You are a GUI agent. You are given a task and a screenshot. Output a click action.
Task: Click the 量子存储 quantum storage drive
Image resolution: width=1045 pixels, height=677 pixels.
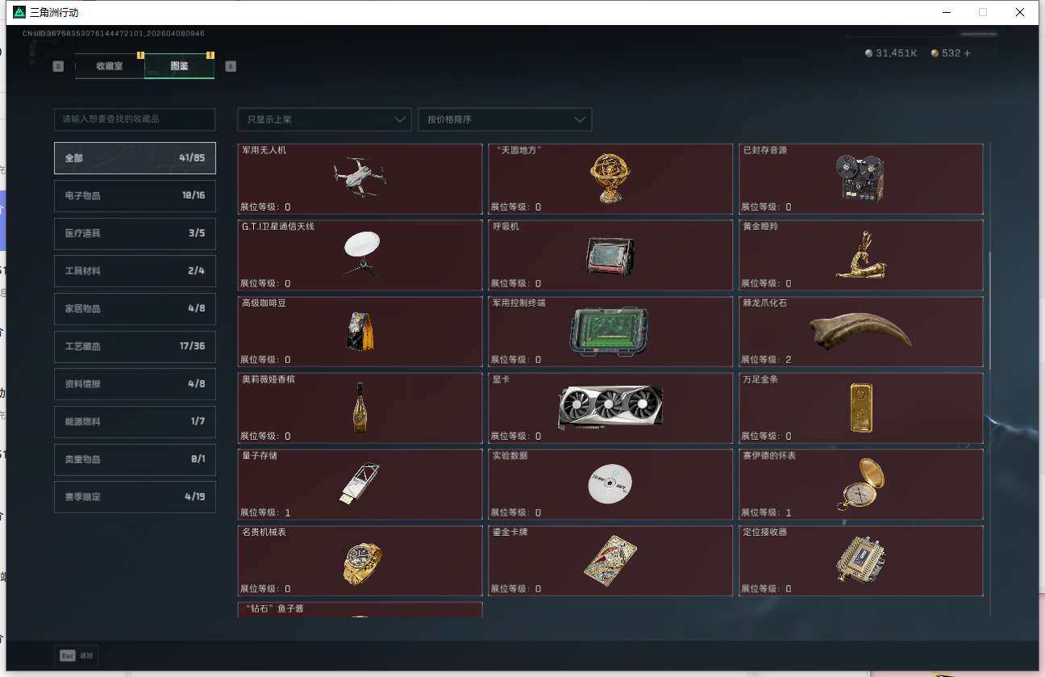point(360,484)
